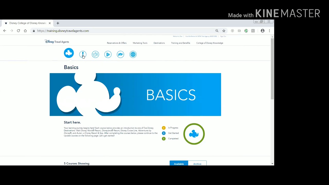Minimize the browser window
This screenshot has height=185, width=329.
click(256, 22)
